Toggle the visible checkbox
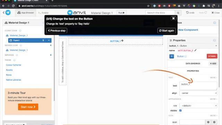Image resolution: width=222 pixels, height=125 pixels. click(x=180, y=110)
